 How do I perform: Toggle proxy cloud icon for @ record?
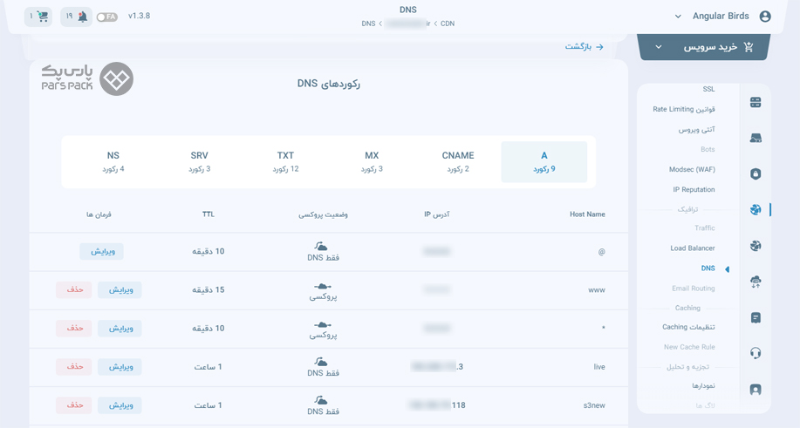[321, 247]
